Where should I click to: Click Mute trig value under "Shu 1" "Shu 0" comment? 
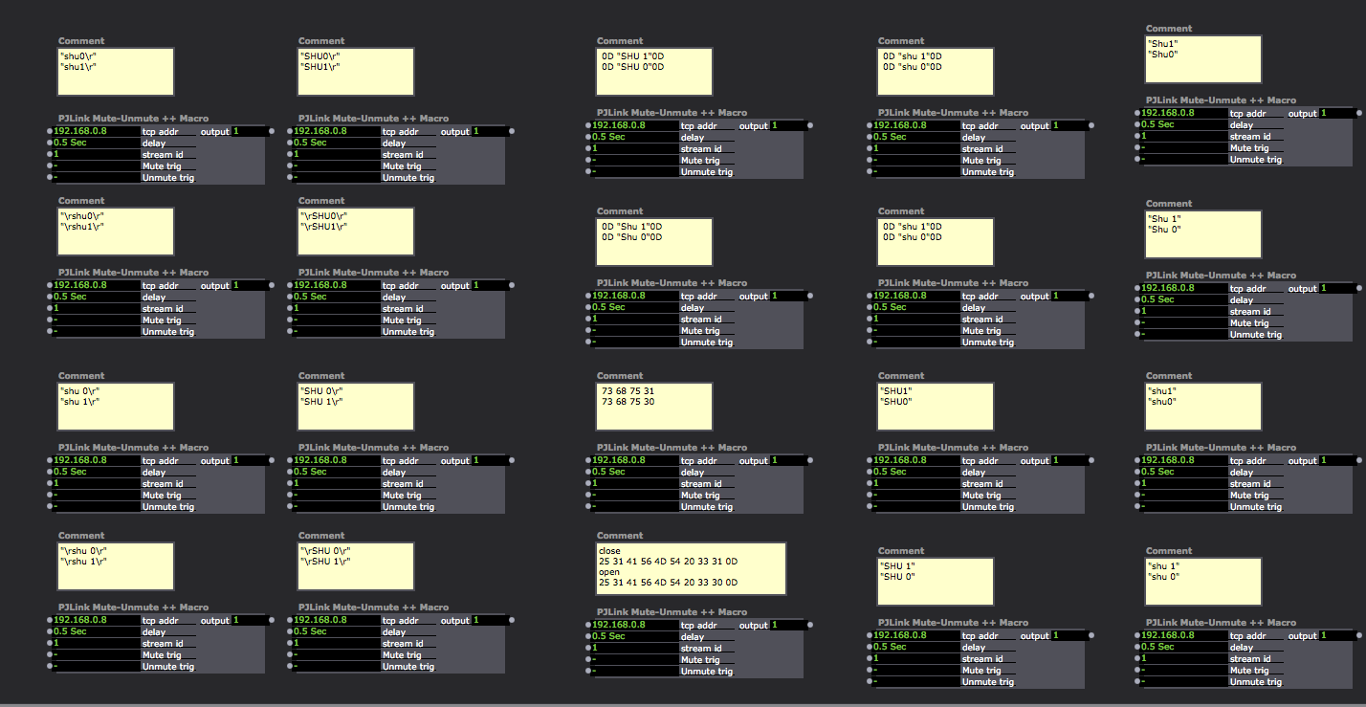click(1184, 322)
